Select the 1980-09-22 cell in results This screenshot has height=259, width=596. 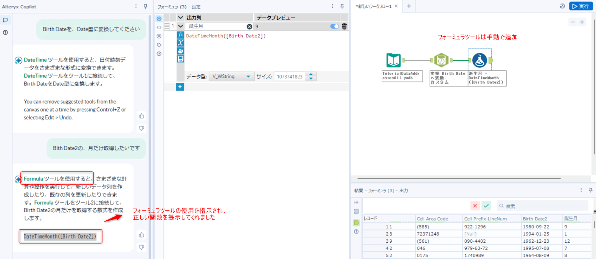click(x=541, y=227)
